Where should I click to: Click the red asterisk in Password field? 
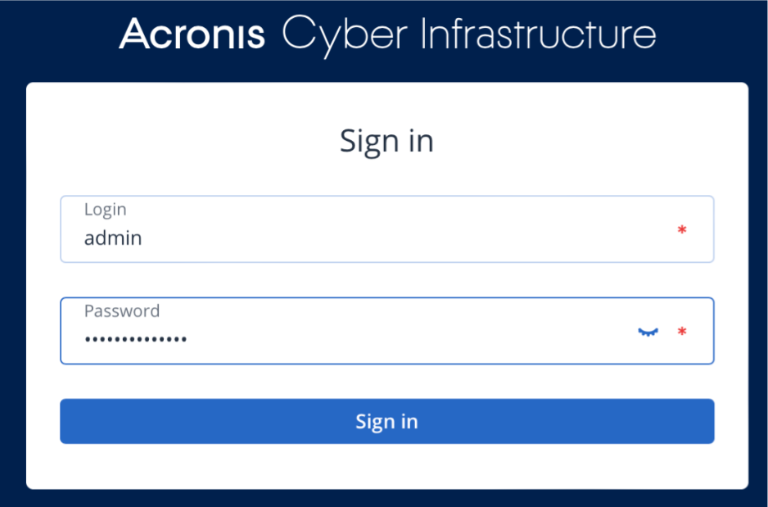pyautogui.click(x=681, y=332)
